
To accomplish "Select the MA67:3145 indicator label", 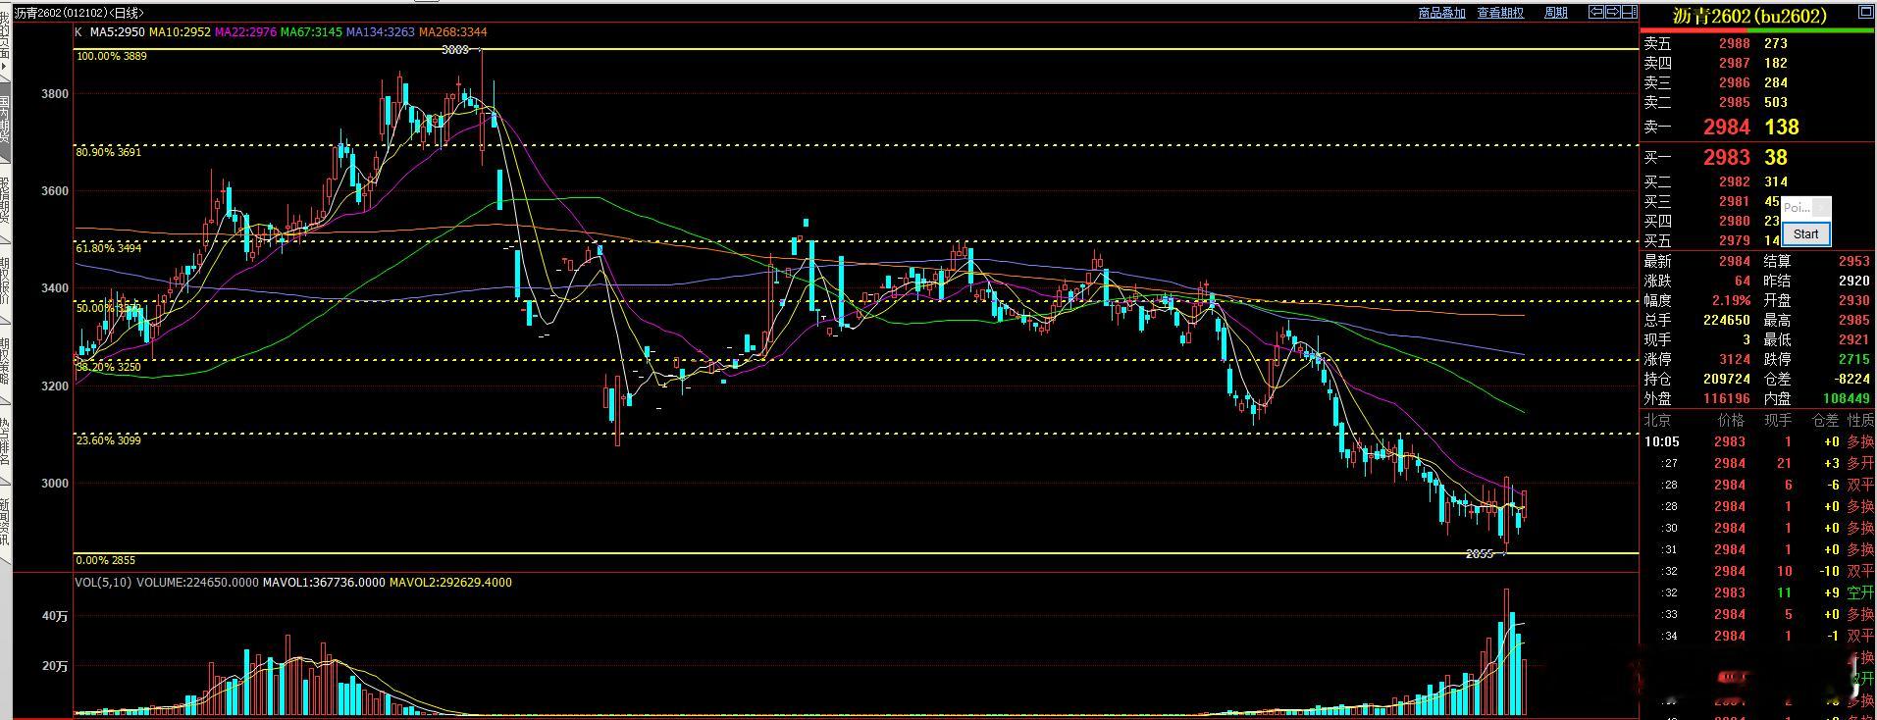I will point(311,32).
